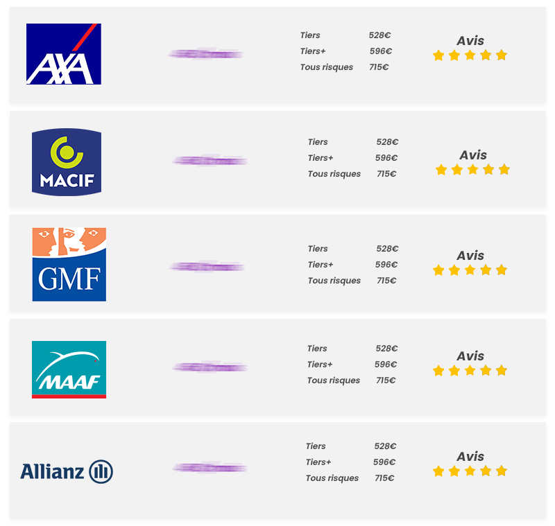The image size is (555, 526).
Task: Select GMF Tous risques price 715€
Action: point(386,281)
